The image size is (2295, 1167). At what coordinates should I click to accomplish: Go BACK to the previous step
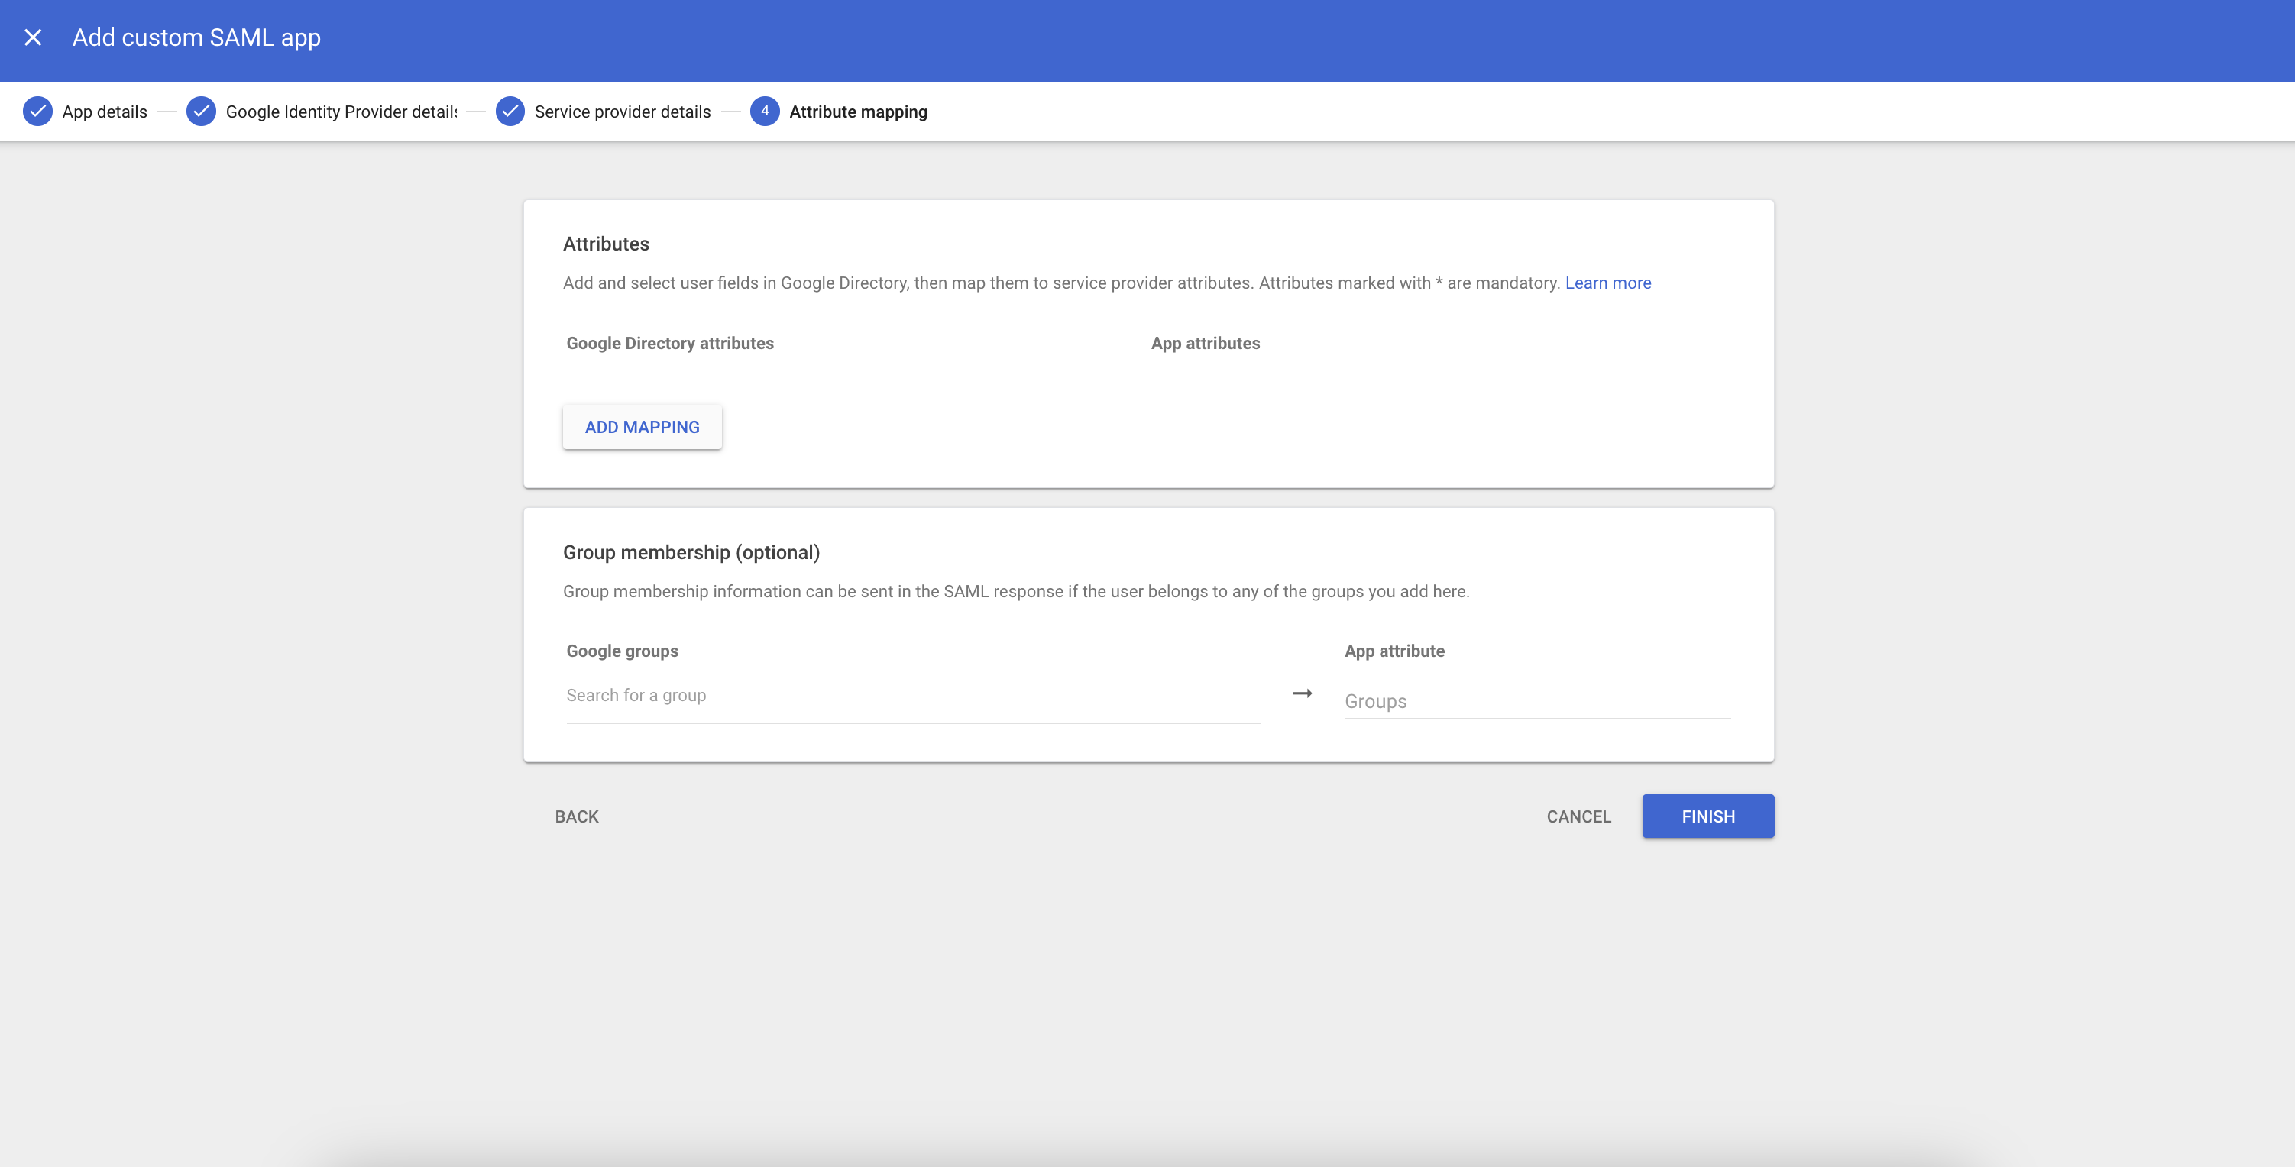tap(576, 816)
